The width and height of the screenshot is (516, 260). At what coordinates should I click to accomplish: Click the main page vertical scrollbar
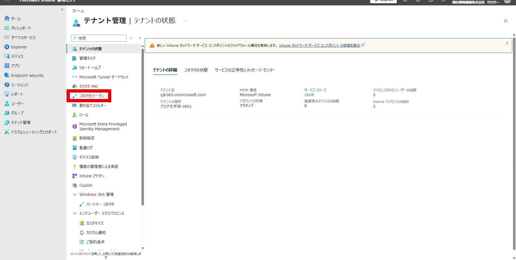[514, 144]
